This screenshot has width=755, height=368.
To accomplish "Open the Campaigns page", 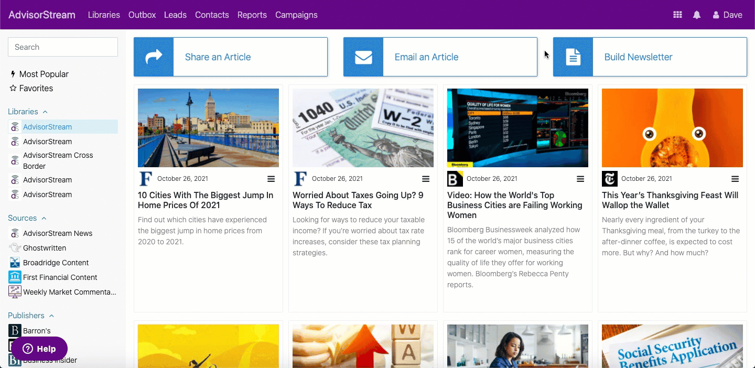I will (x=296, y=15).
